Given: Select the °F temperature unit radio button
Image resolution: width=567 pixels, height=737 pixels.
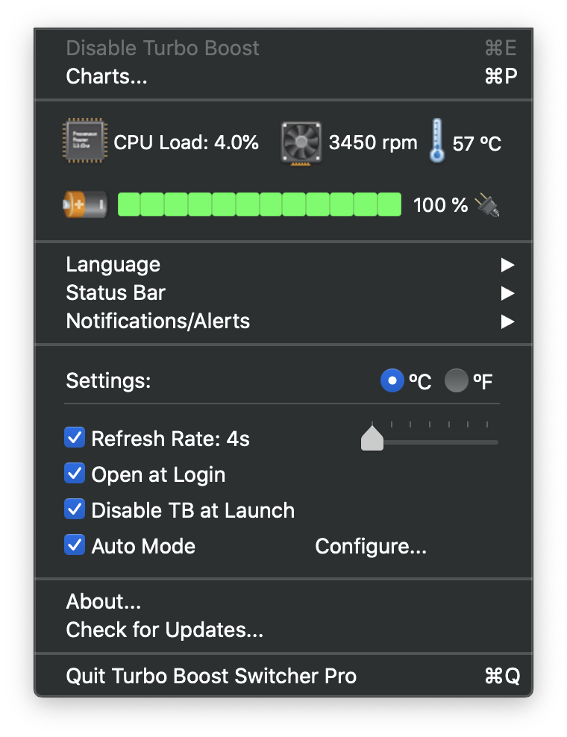Looking at the screenshot, I should tap(456, 380).
